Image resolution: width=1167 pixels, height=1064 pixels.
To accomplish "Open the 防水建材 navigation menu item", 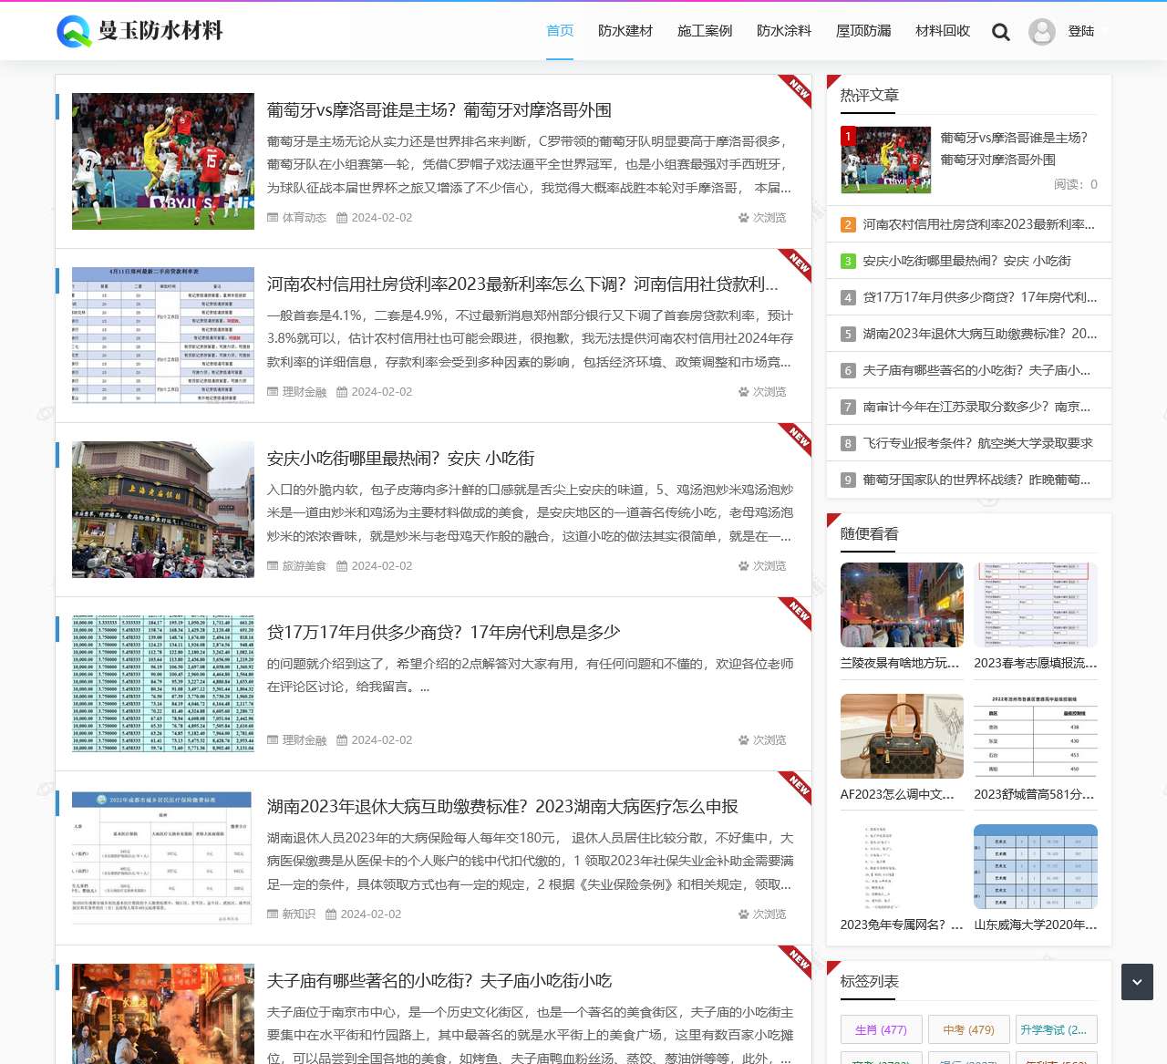I will [625, 30].
